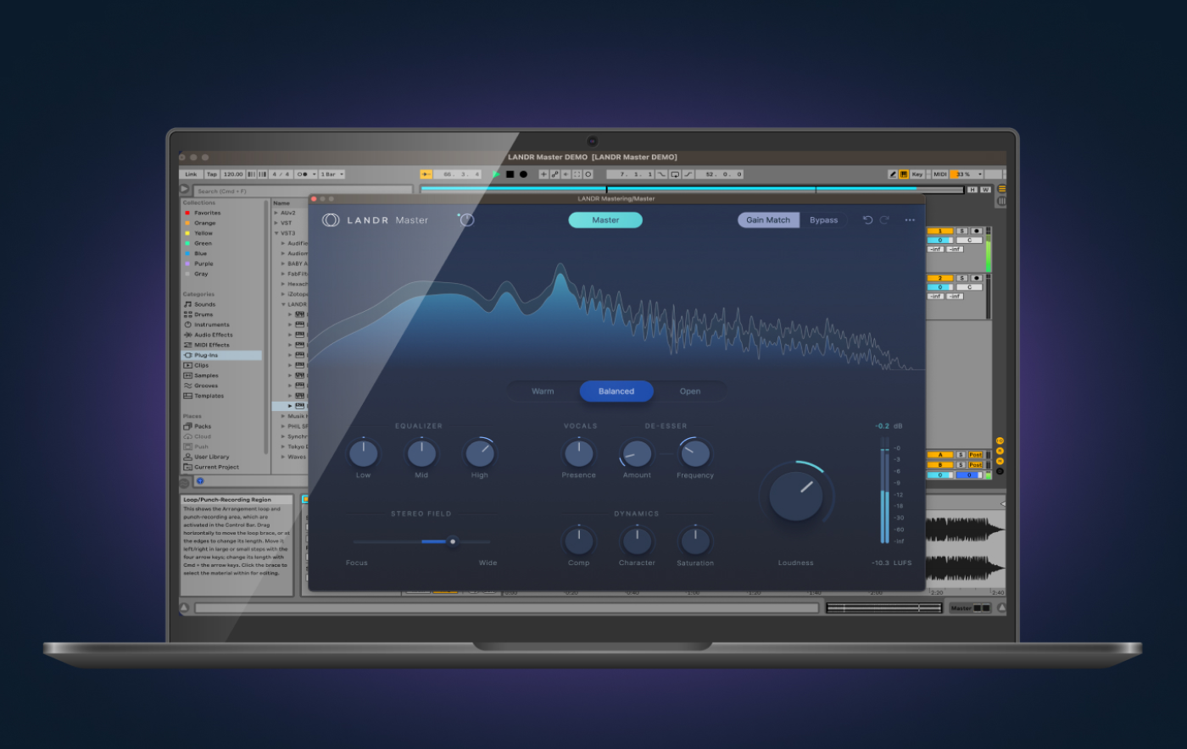The width and height of the screenshot is (1187, 749).
Task: Collapse the VST3 folder
Action: [x=276, y=233]
